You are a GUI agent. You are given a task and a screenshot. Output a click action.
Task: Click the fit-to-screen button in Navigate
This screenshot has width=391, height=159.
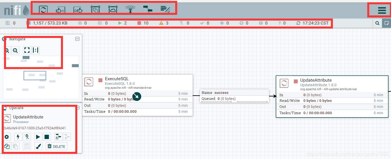click(27, 50)
